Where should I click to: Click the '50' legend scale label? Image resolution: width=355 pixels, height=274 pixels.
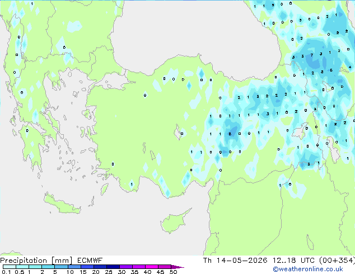coord(173,272)
